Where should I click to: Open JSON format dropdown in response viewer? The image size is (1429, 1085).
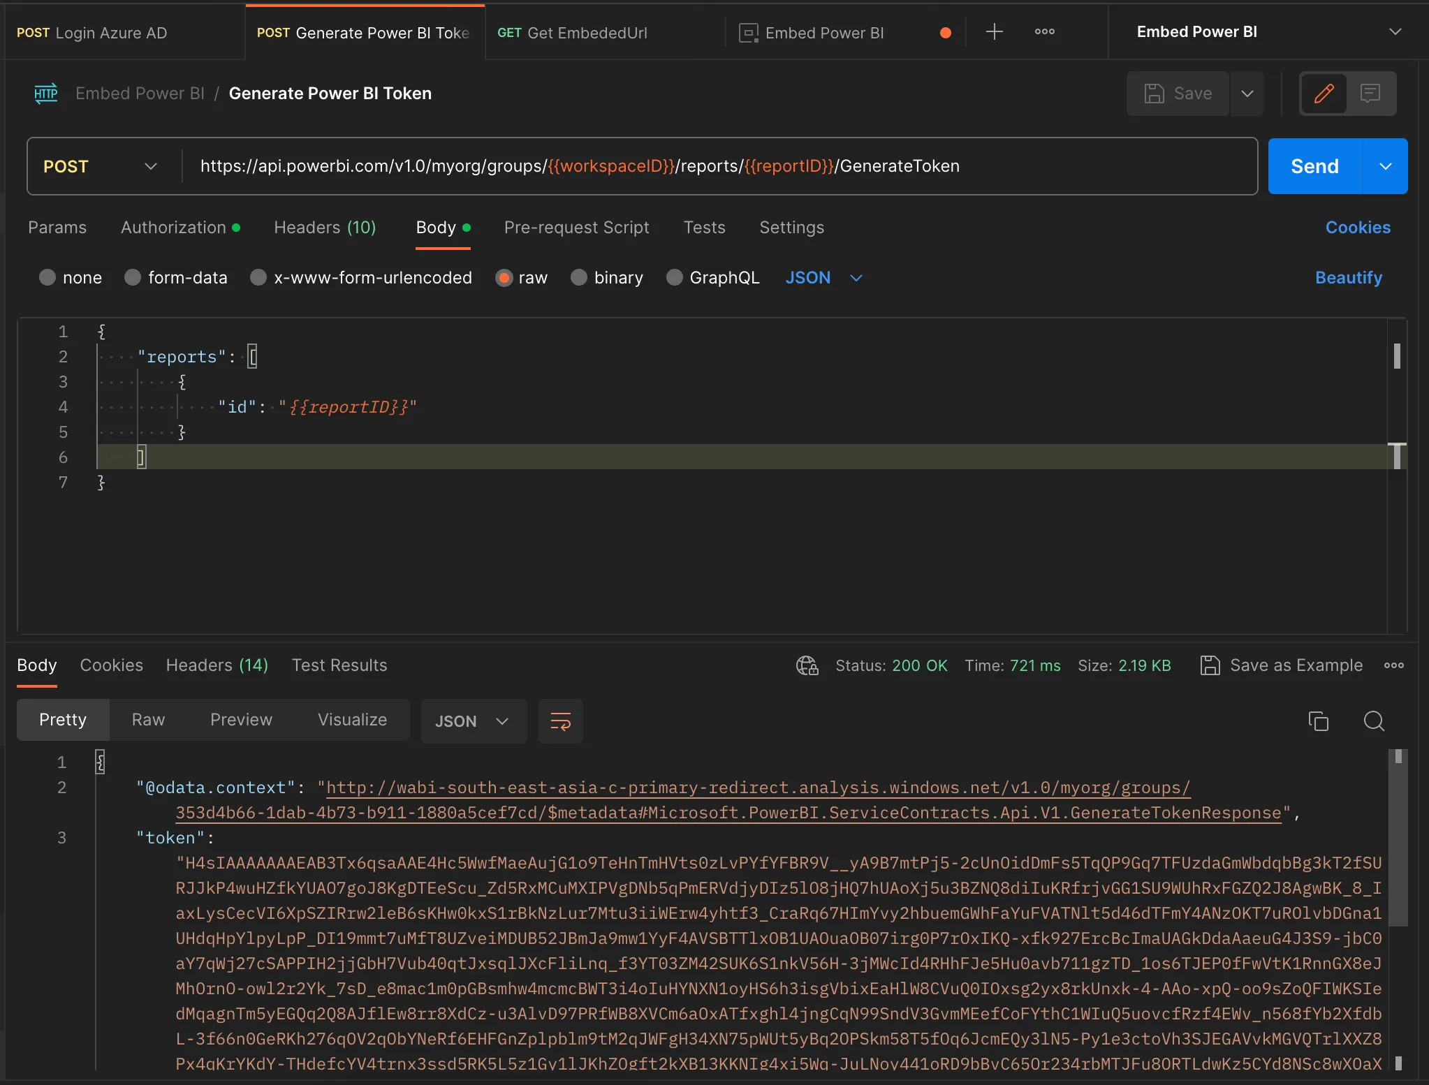point(473,721)
